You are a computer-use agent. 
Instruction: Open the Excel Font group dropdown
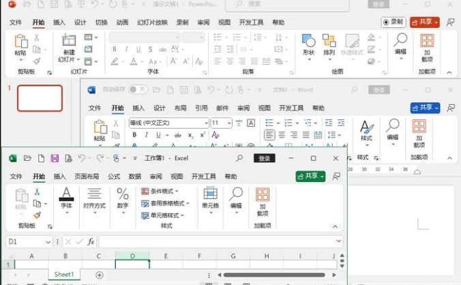66,200
